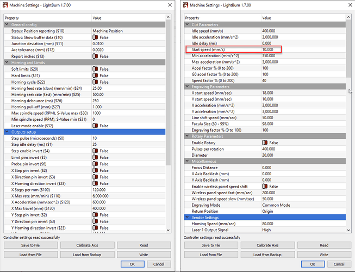This screenshot has width=355, height=272.
Task: Click Load from Backup in left window
Action: tap(87, 255)
